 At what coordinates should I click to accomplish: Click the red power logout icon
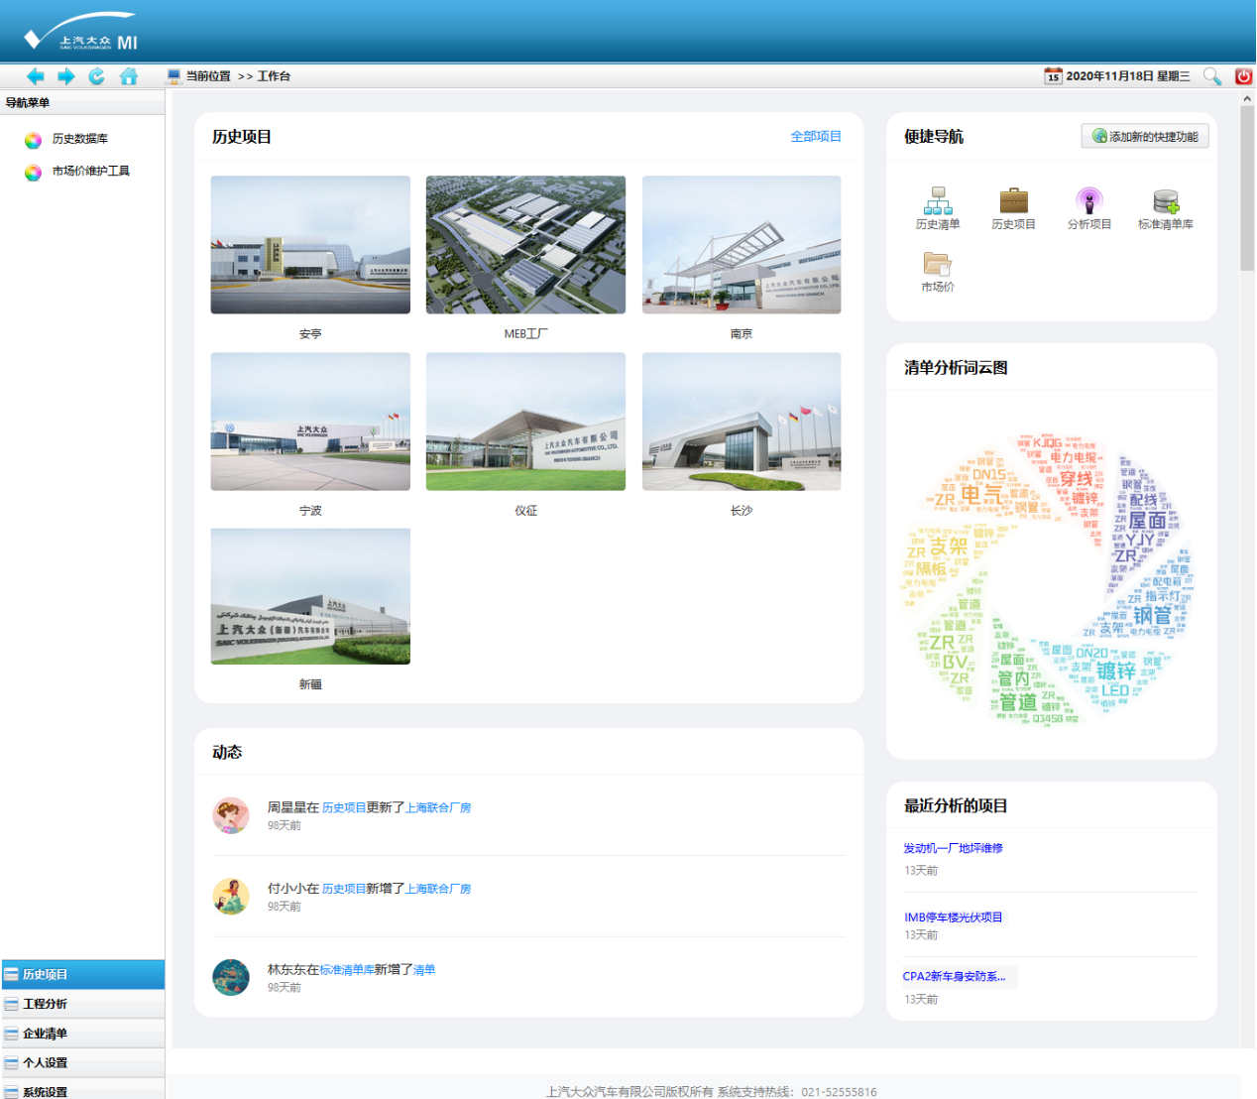click(x=1243, y=76)
